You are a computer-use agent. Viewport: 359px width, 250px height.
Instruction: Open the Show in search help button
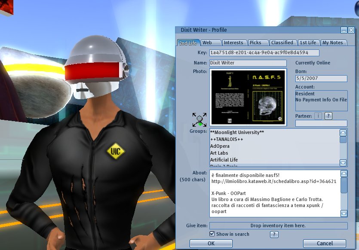tap(274, 234)
